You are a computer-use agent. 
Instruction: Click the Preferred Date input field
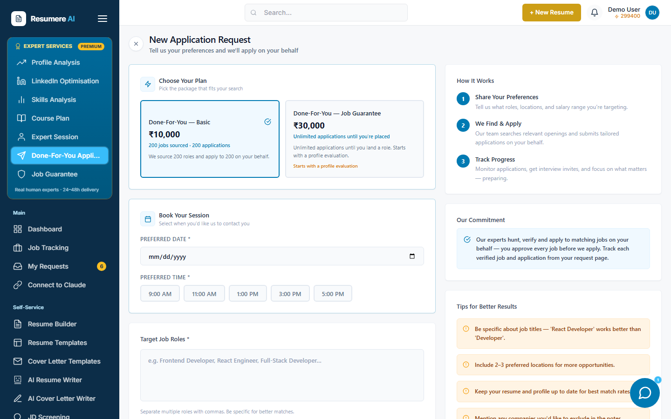click(x=282, y=256)
